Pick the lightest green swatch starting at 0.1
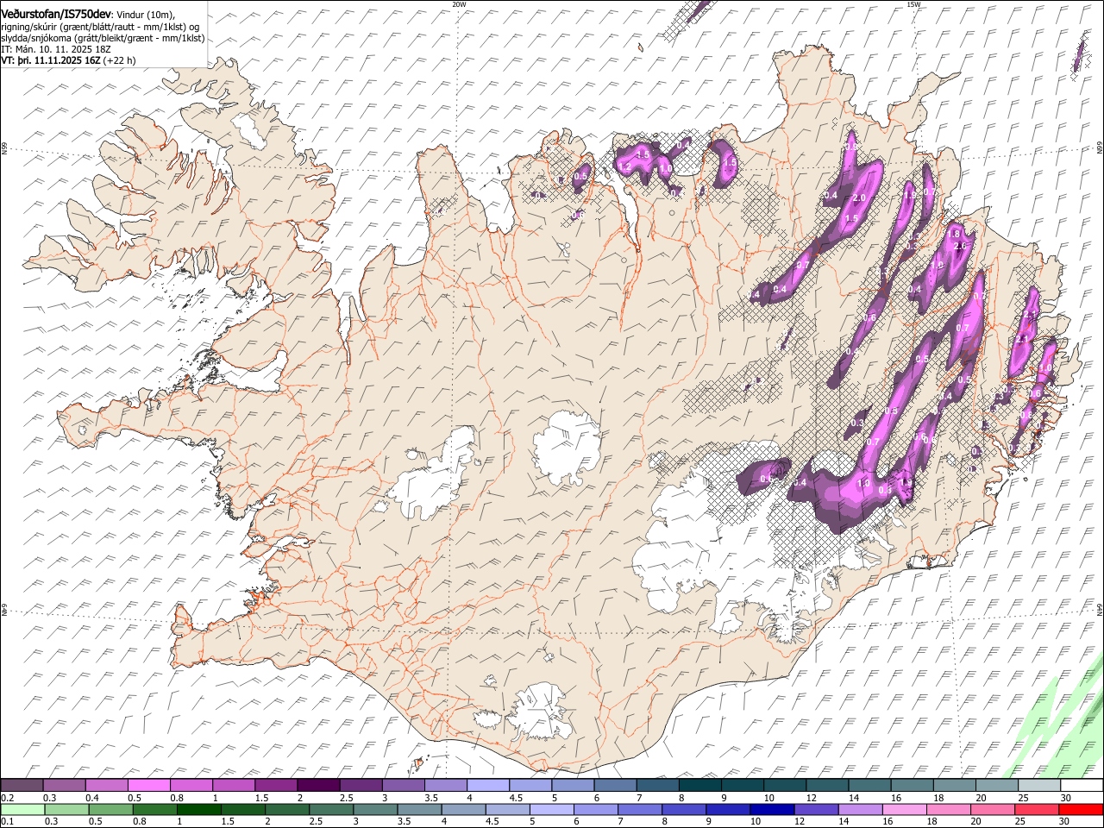The width and height of the screenshot is (1104, 828). 22,809
